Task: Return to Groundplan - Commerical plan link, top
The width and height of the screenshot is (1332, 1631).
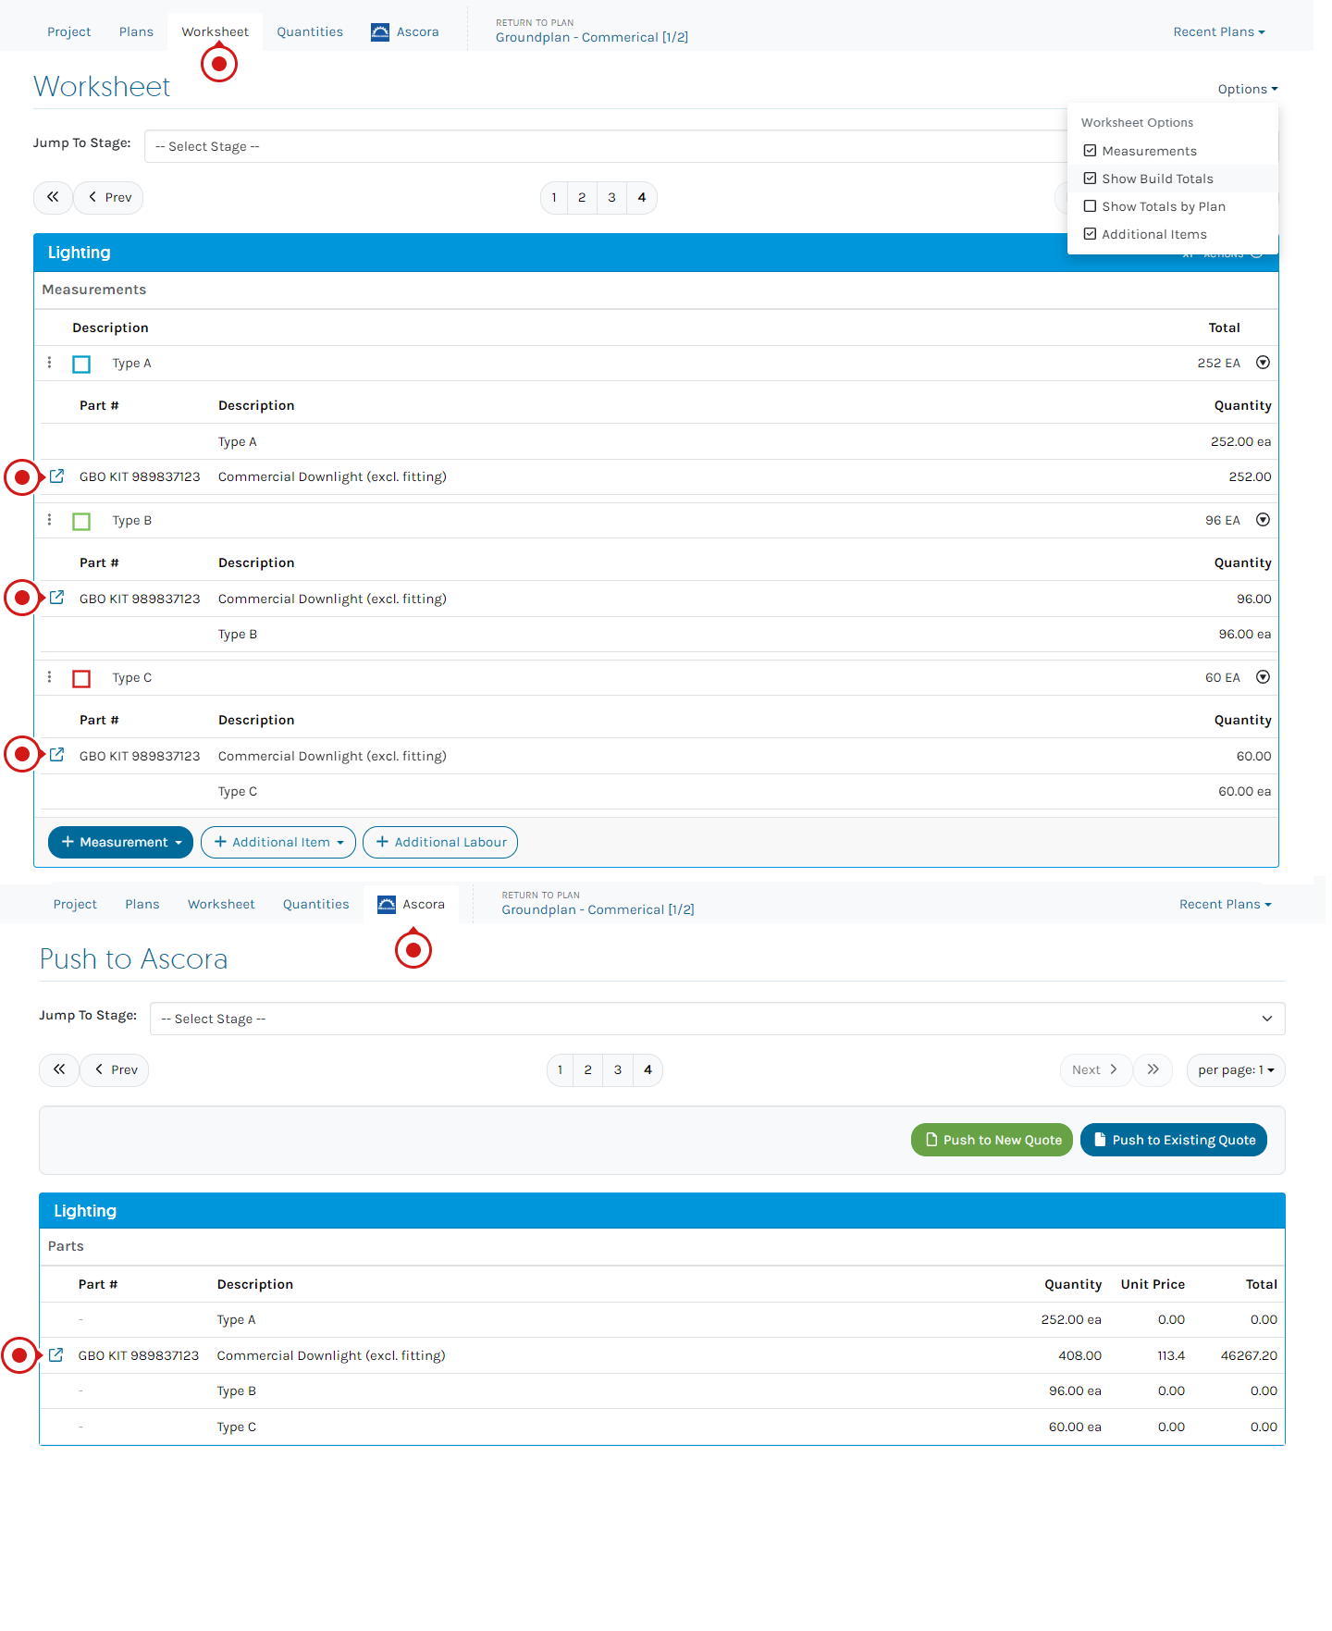Action: click(x=592, y=38)
